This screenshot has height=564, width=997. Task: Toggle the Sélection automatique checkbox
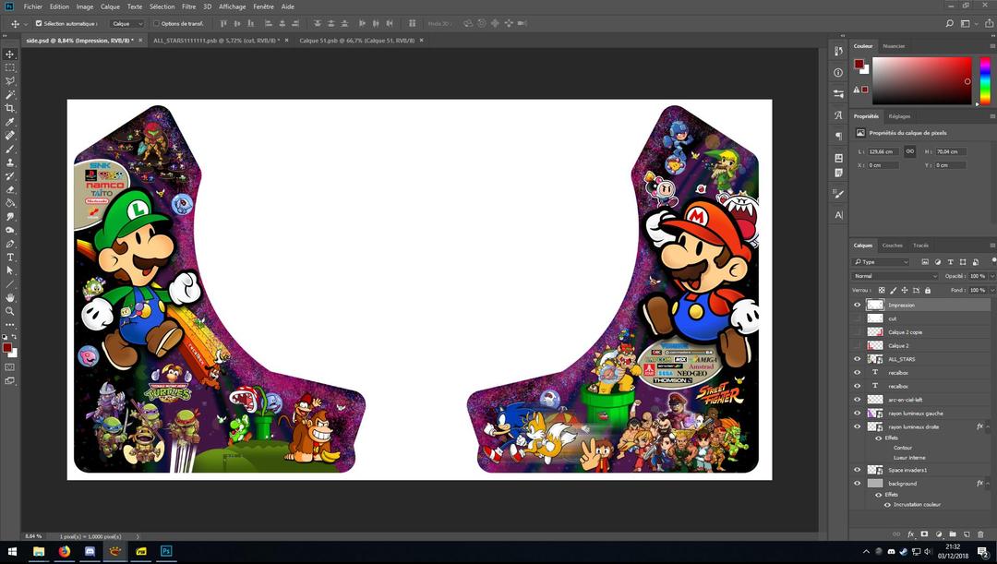(x=39, y=23)
